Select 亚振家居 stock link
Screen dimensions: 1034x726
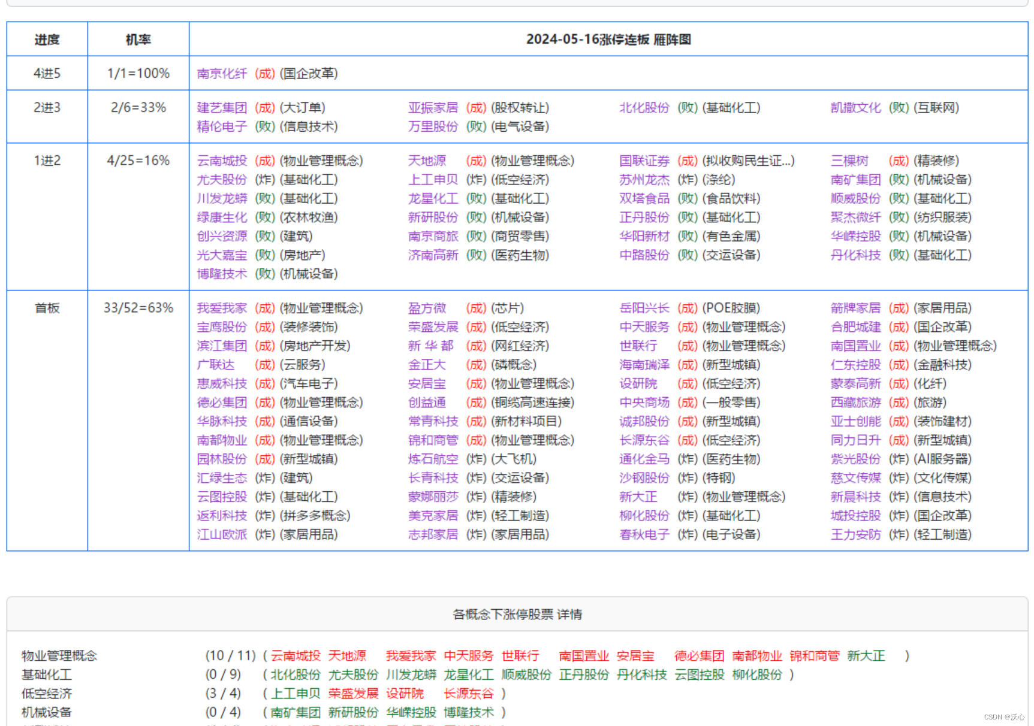433,108
